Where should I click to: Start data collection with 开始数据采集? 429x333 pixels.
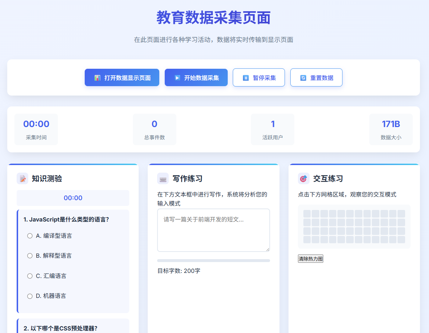pos(196,77)
